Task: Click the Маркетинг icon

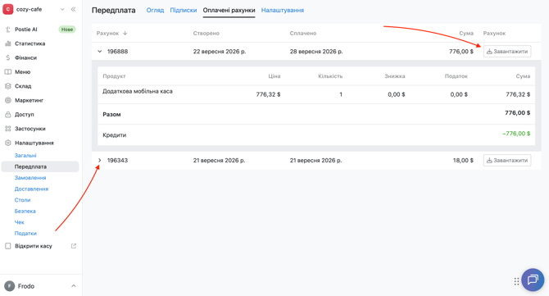Action: pos(8,100)
